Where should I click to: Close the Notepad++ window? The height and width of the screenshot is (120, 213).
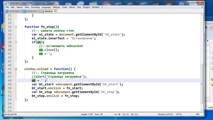coord(200,2)
